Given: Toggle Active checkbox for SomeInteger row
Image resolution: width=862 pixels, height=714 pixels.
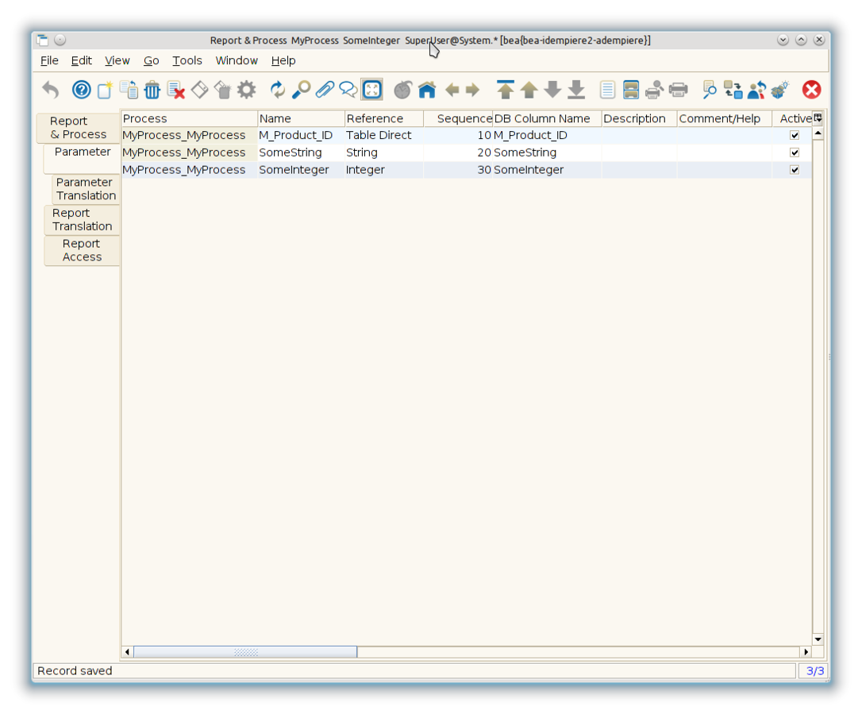Looking at the screenshot, I should click(x=794, y=170).
